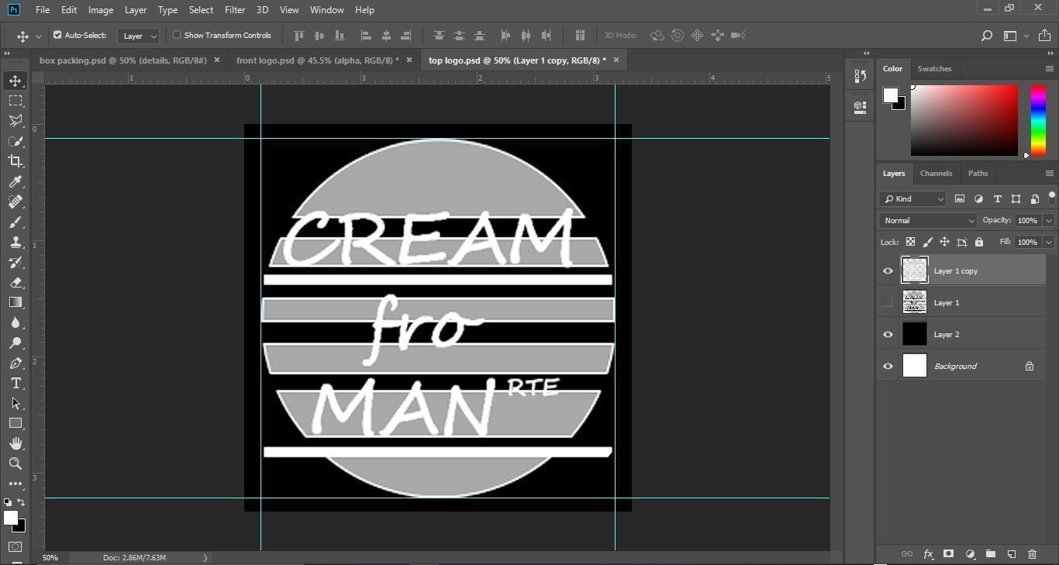Switch to the Swatches tab
1059x565 pixels.
934,69
